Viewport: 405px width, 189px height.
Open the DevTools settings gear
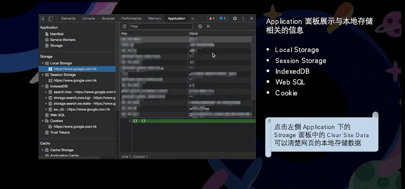235,19
